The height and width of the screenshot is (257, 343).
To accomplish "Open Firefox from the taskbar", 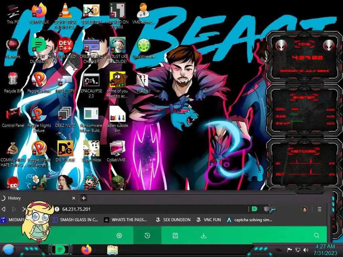I will [86, 250].
